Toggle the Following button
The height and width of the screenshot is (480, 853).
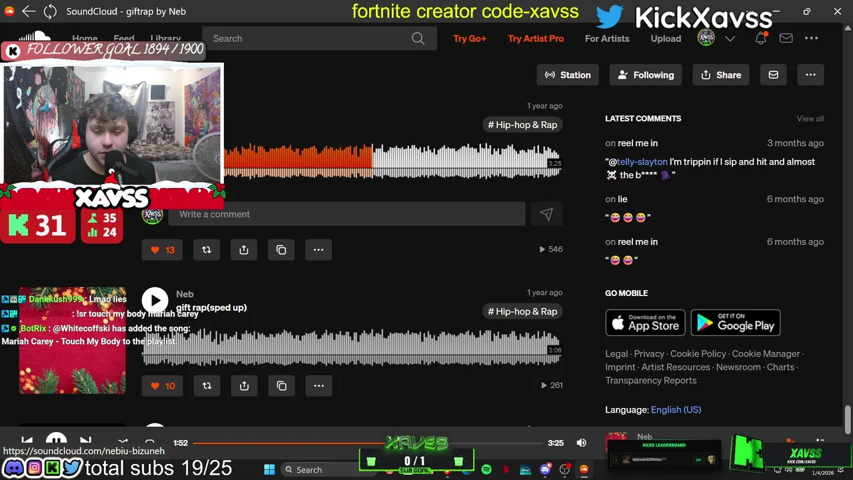click(x=646, y=75)
